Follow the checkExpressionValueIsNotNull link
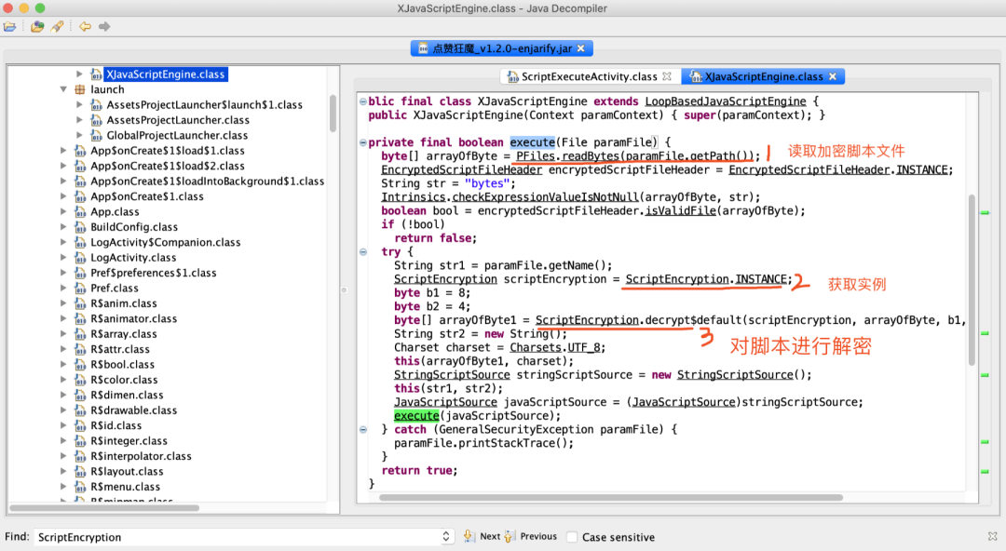Image resolution: width=1006 pixels, height=551 pixels. click(545, 197)
